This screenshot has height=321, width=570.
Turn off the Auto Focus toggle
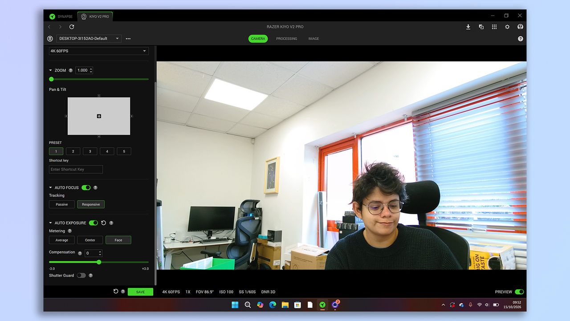(x=86, y=187)
